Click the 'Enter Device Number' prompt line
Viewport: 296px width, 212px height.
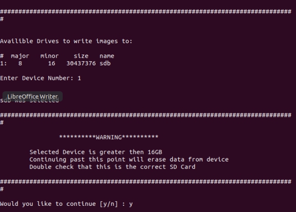[41, 78]
